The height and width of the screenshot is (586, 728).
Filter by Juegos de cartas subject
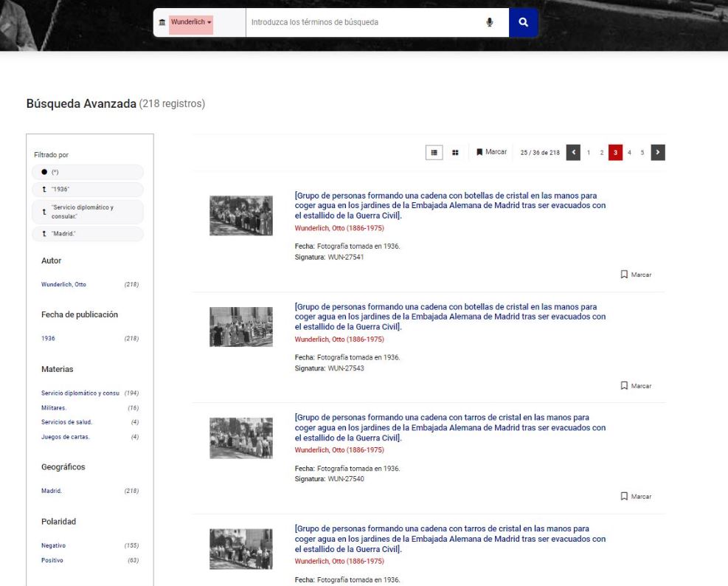tap(66, 437)
